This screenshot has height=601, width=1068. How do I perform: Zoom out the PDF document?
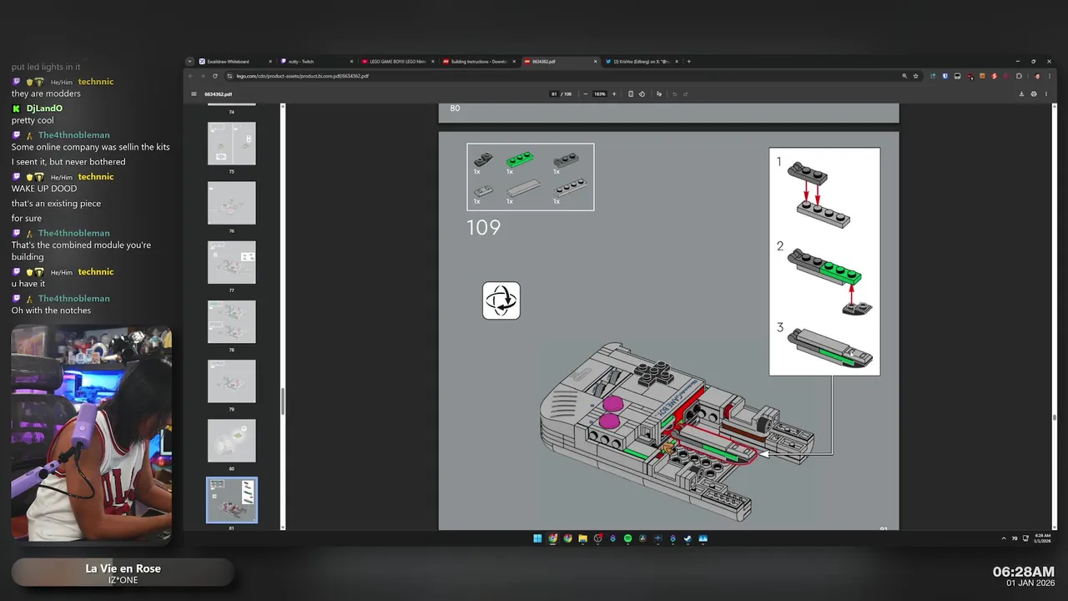pos(586,94)
